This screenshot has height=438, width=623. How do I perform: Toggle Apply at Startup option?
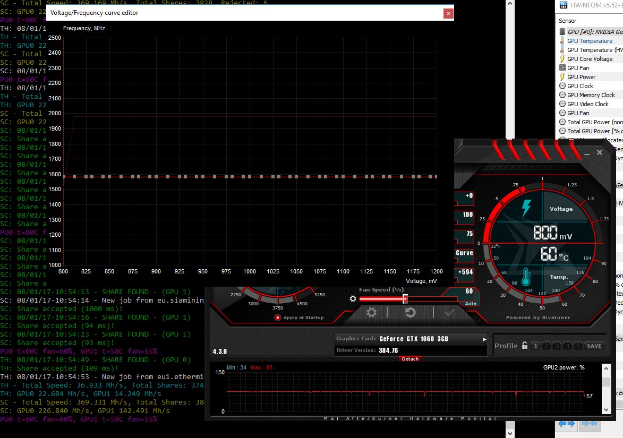click(x=277, y=317)
